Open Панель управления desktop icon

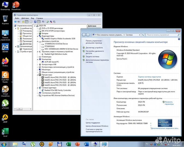click(x=5, y=35)
